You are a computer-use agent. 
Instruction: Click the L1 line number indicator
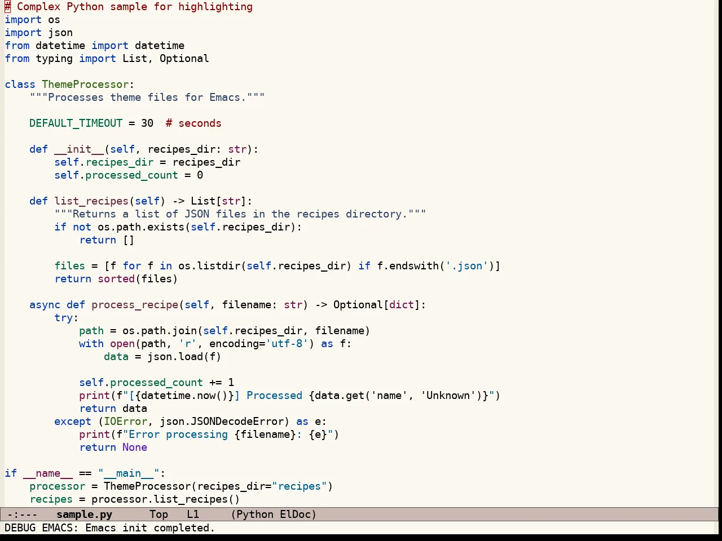coord(193,515)
